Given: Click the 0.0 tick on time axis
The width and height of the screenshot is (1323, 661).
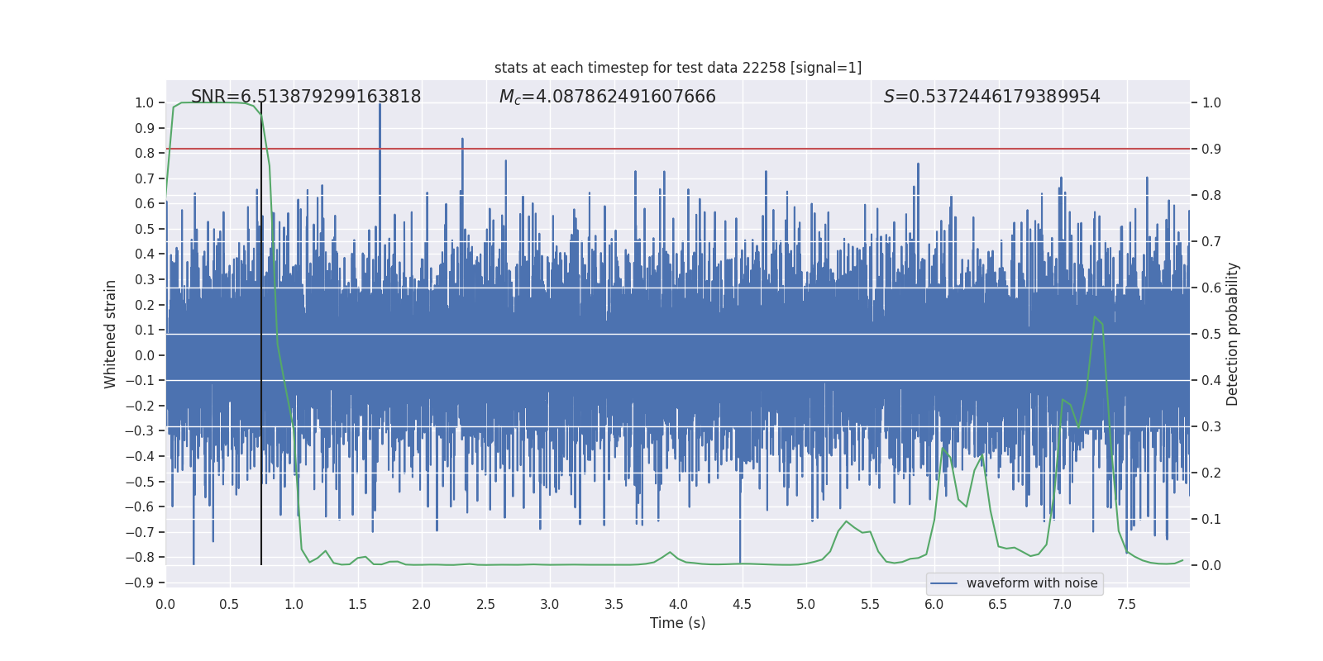Looking at the screenshot, I should (x=165, y=604).
